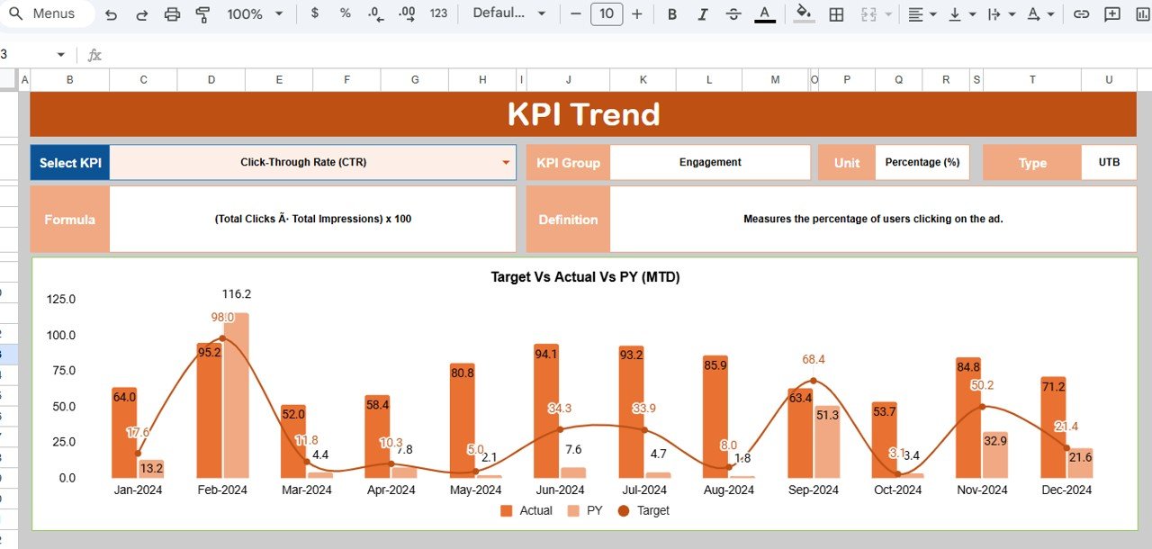Toggle bold formatting
The image size is (1152, 549).
[672, 14]
